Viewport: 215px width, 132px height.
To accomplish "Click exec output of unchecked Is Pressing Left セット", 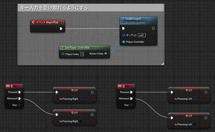I will [x=206, y=118].
